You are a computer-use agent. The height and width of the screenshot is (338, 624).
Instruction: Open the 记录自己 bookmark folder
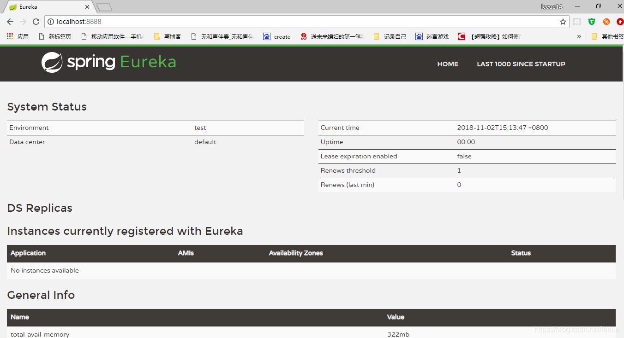[x=390, y=36]
